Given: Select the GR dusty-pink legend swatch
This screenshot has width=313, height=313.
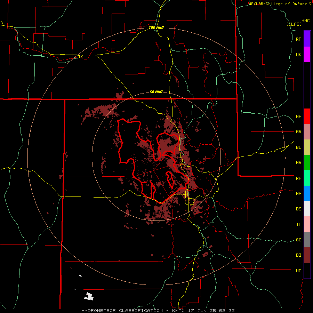Looking at the screenshot, I should point(307,132).
